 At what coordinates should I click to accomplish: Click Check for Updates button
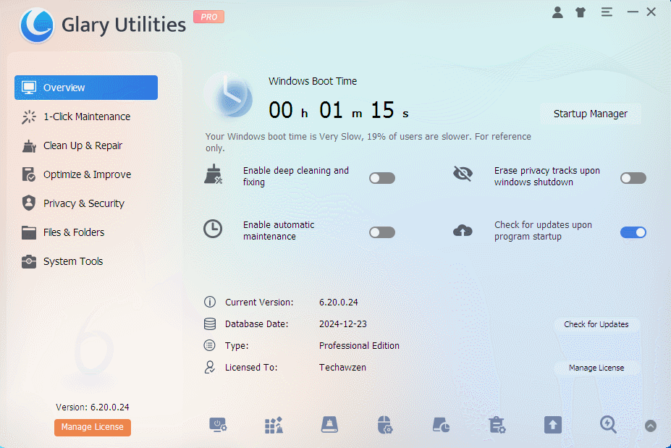point(596,324)
